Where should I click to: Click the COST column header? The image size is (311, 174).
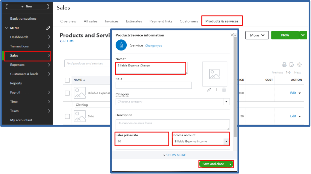click(269, 80)
